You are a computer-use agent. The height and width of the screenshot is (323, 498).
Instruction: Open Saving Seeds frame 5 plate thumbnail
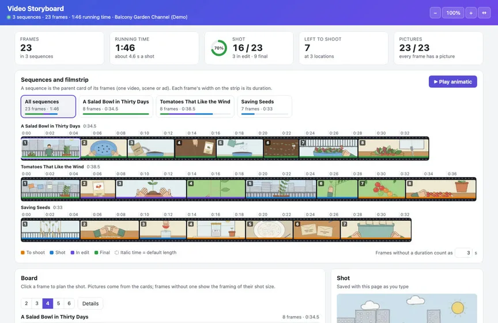point(269,230)
